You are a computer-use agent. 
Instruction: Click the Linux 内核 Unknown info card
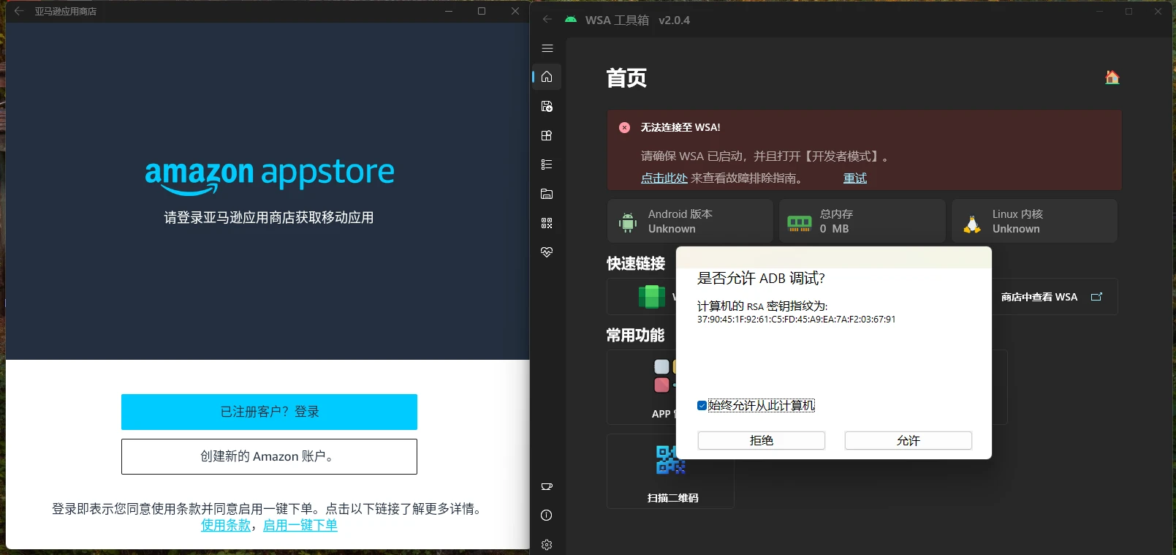pyautogui.click(x=1034, y=221)
